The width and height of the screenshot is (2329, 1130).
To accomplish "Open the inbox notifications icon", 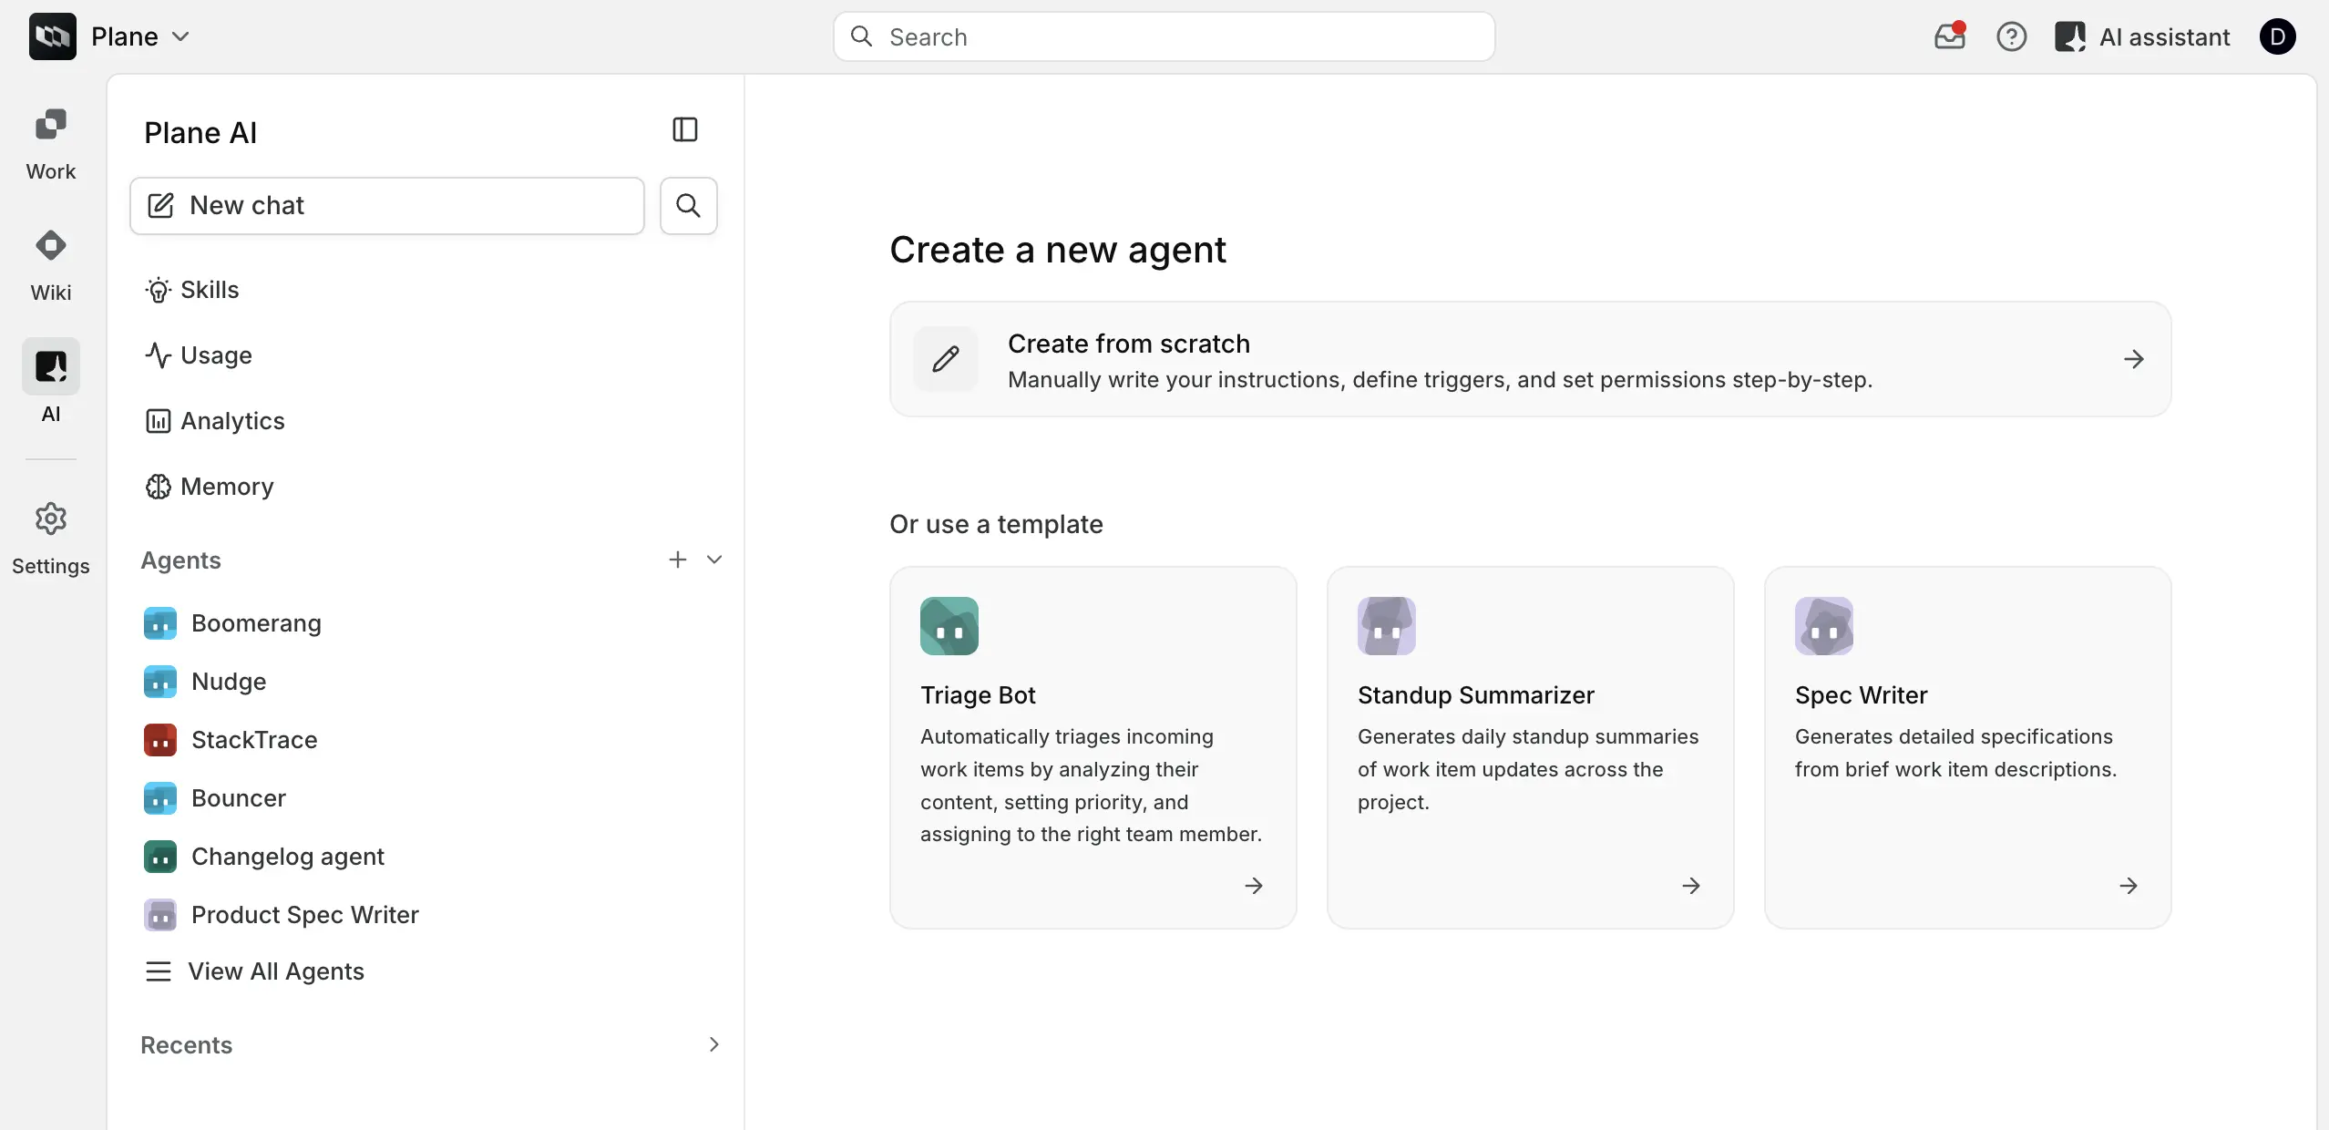I will pos(1949,36).
